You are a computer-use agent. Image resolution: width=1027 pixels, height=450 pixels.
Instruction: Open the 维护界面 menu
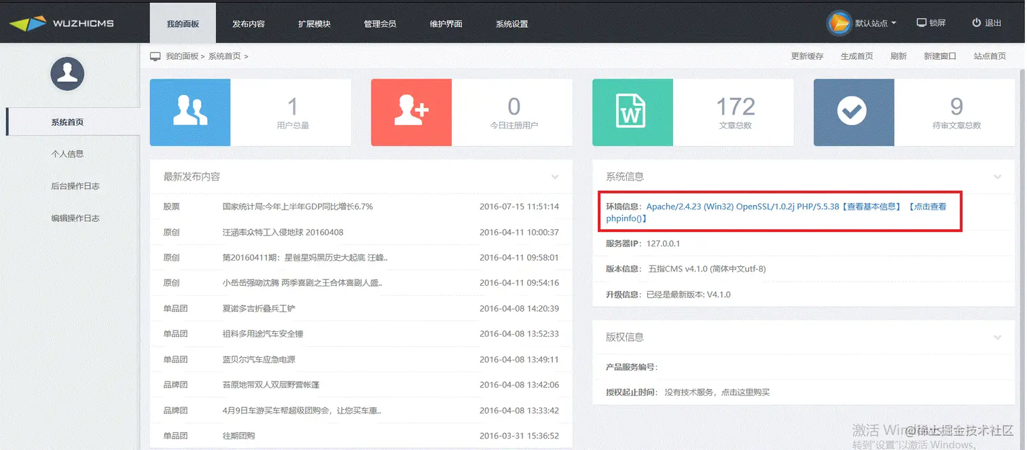click(446, 23)
